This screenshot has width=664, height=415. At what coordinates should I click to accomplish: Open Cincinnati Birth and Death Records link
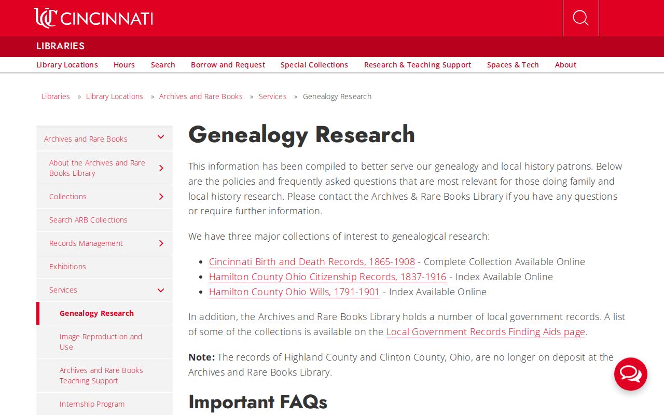(x=312, y=262)
